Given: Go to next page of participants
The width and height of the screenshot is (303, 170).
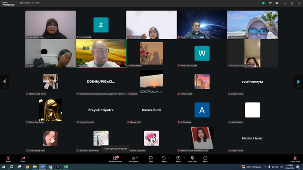Looking at the screenshot, I should (x=298, y=82).
